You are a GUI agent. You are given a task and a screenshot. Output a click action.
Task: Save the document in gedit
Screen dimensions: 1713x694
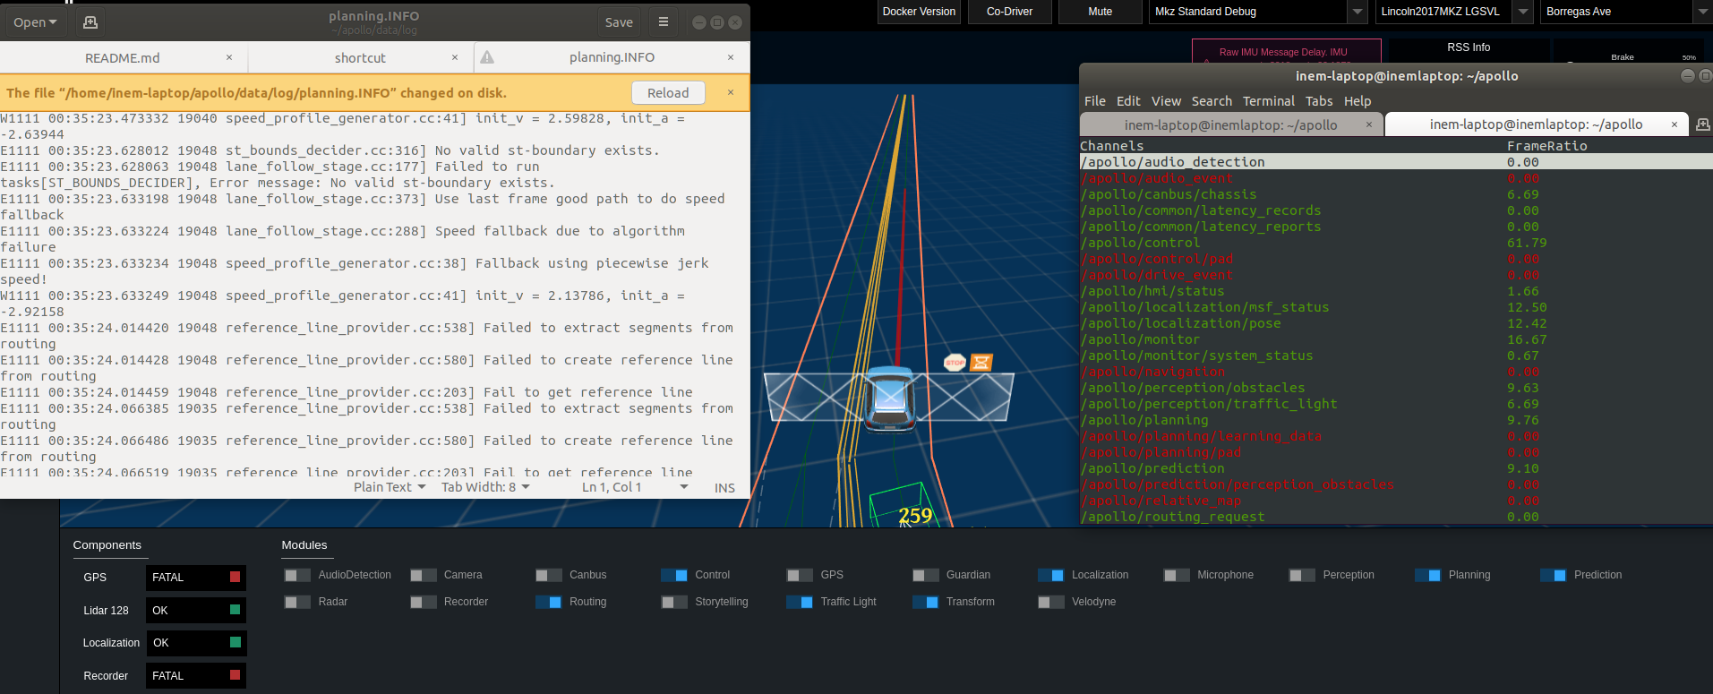[619, 22]
